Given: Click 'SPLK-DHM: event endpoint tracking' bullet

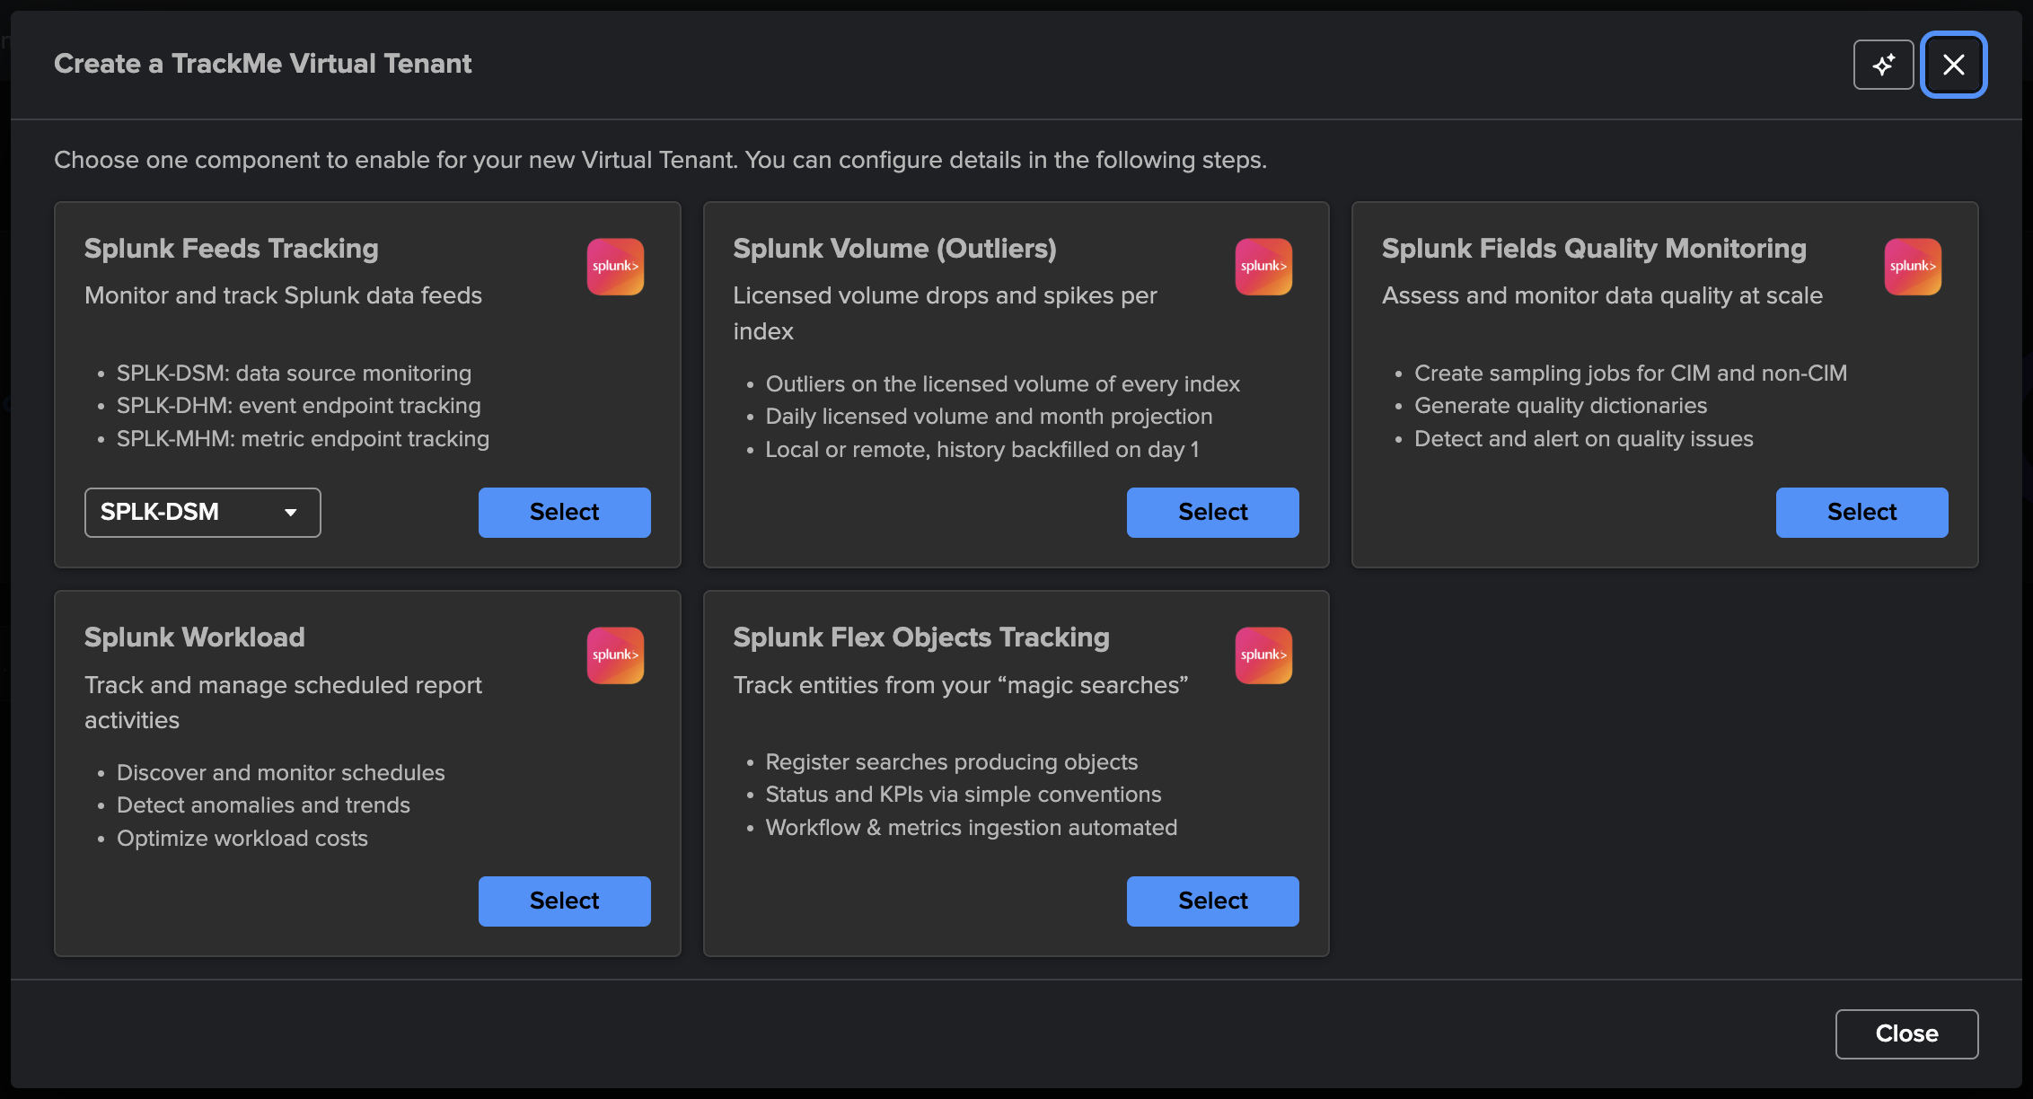Looking at the screenshot, I should click(299, 406).
